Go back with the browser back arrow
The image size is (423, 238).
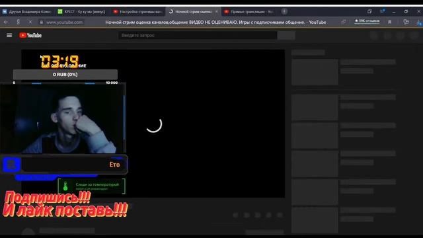[x=6, y=22]
